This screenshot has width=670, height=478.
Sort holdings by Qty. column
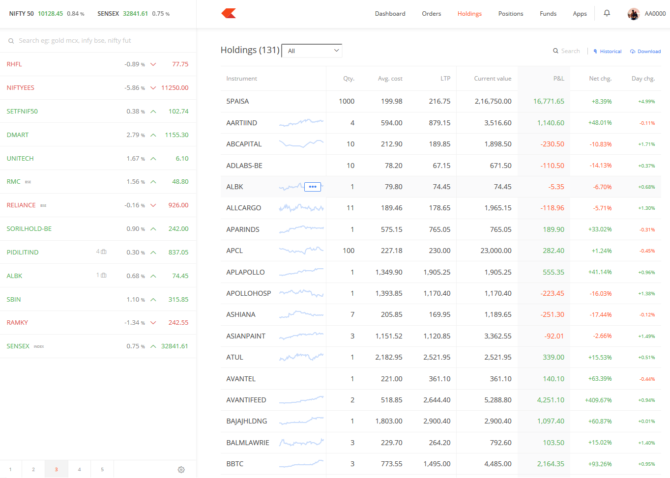coord(349,79)
